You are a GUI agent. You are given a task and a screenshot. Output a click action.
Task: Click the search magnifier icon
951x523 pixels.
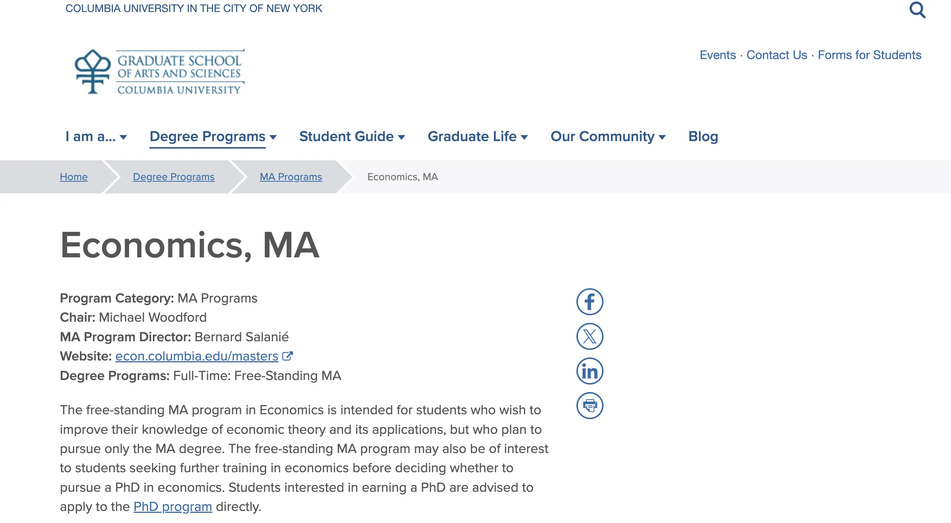[x=917, y=10]
